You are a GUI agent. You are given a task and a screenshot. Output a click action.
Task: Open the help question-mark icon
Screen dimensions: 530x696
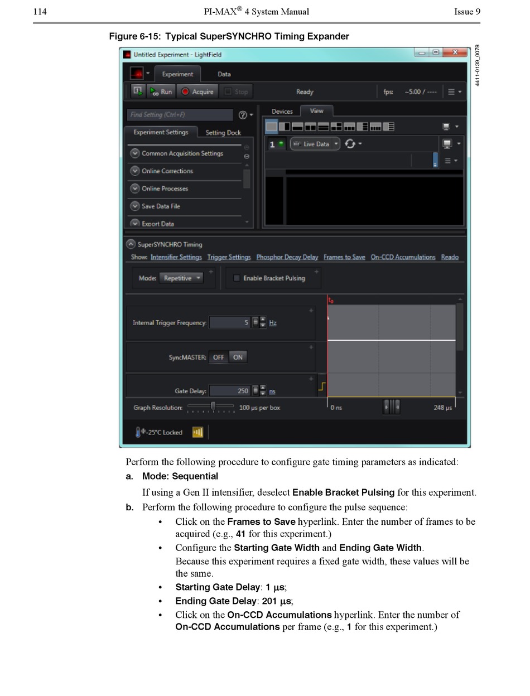[243, 115]
